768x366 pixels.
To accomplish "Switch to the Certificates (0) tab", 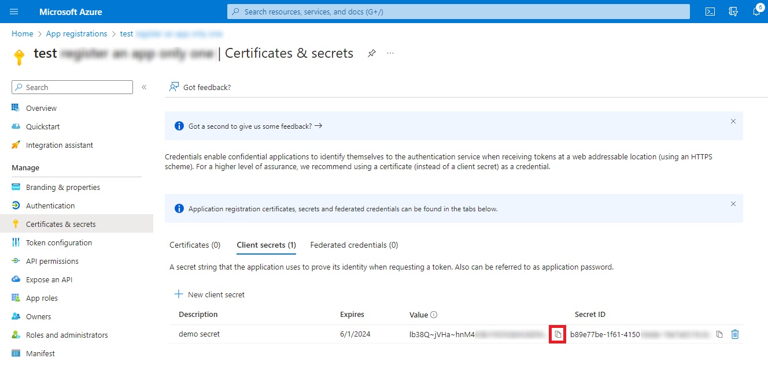I will coord(195,245).
